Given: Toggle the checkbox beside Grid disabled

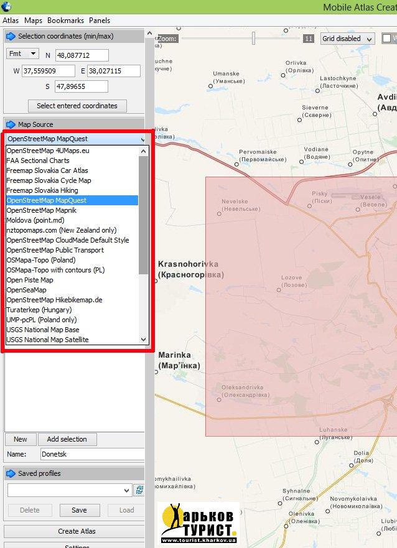Looking at the screenshot, I should point(388,39).
